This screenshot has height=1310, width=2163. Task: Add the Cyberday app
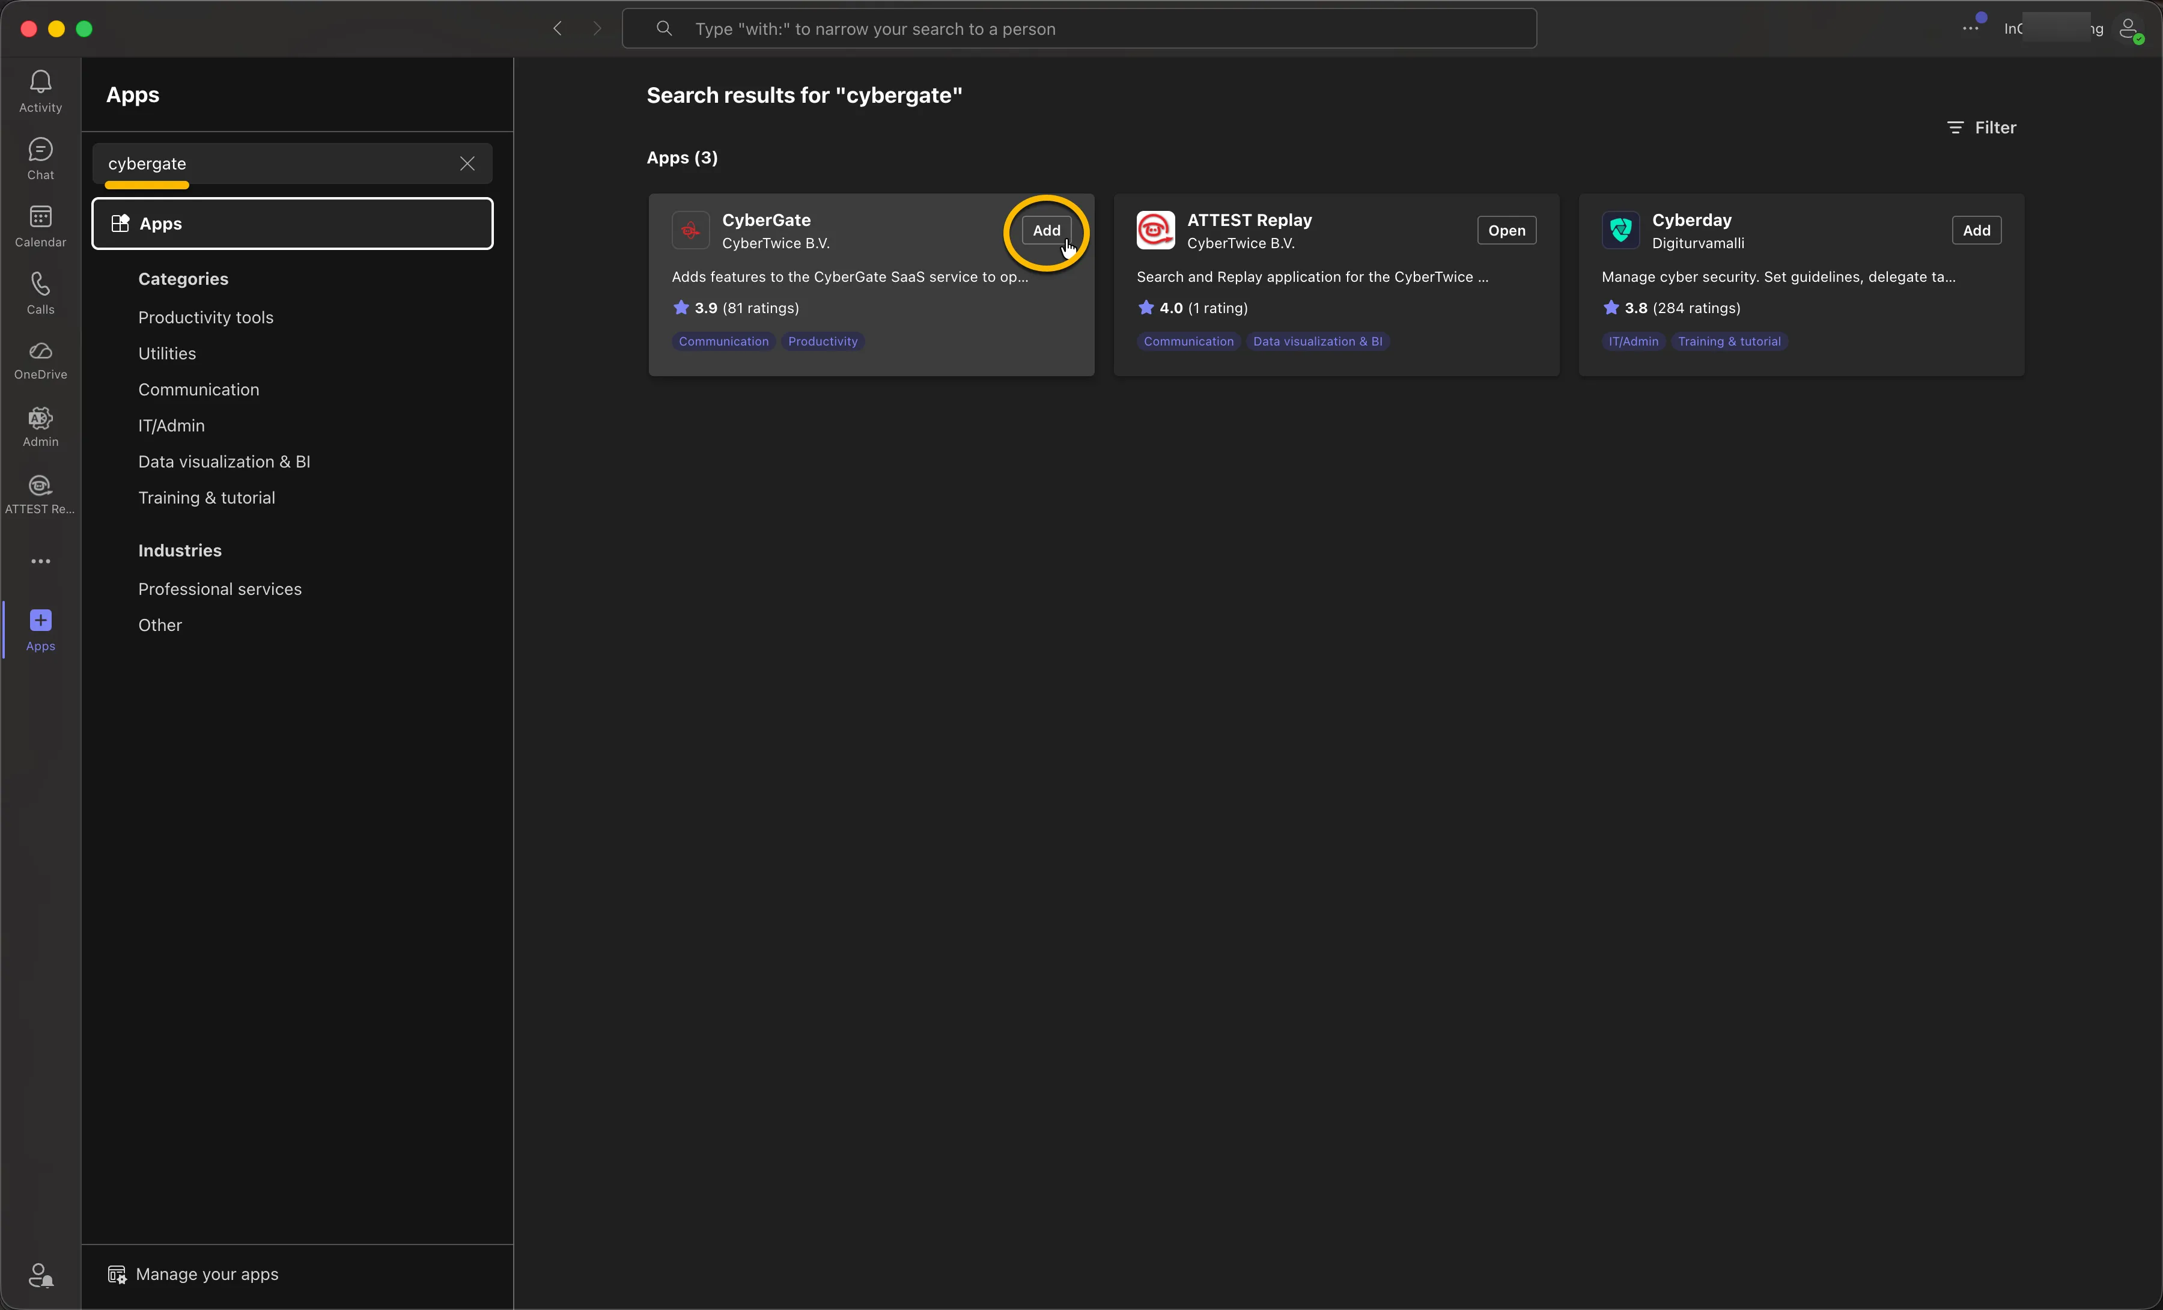pyautogui.click(x=1976, y=230)
